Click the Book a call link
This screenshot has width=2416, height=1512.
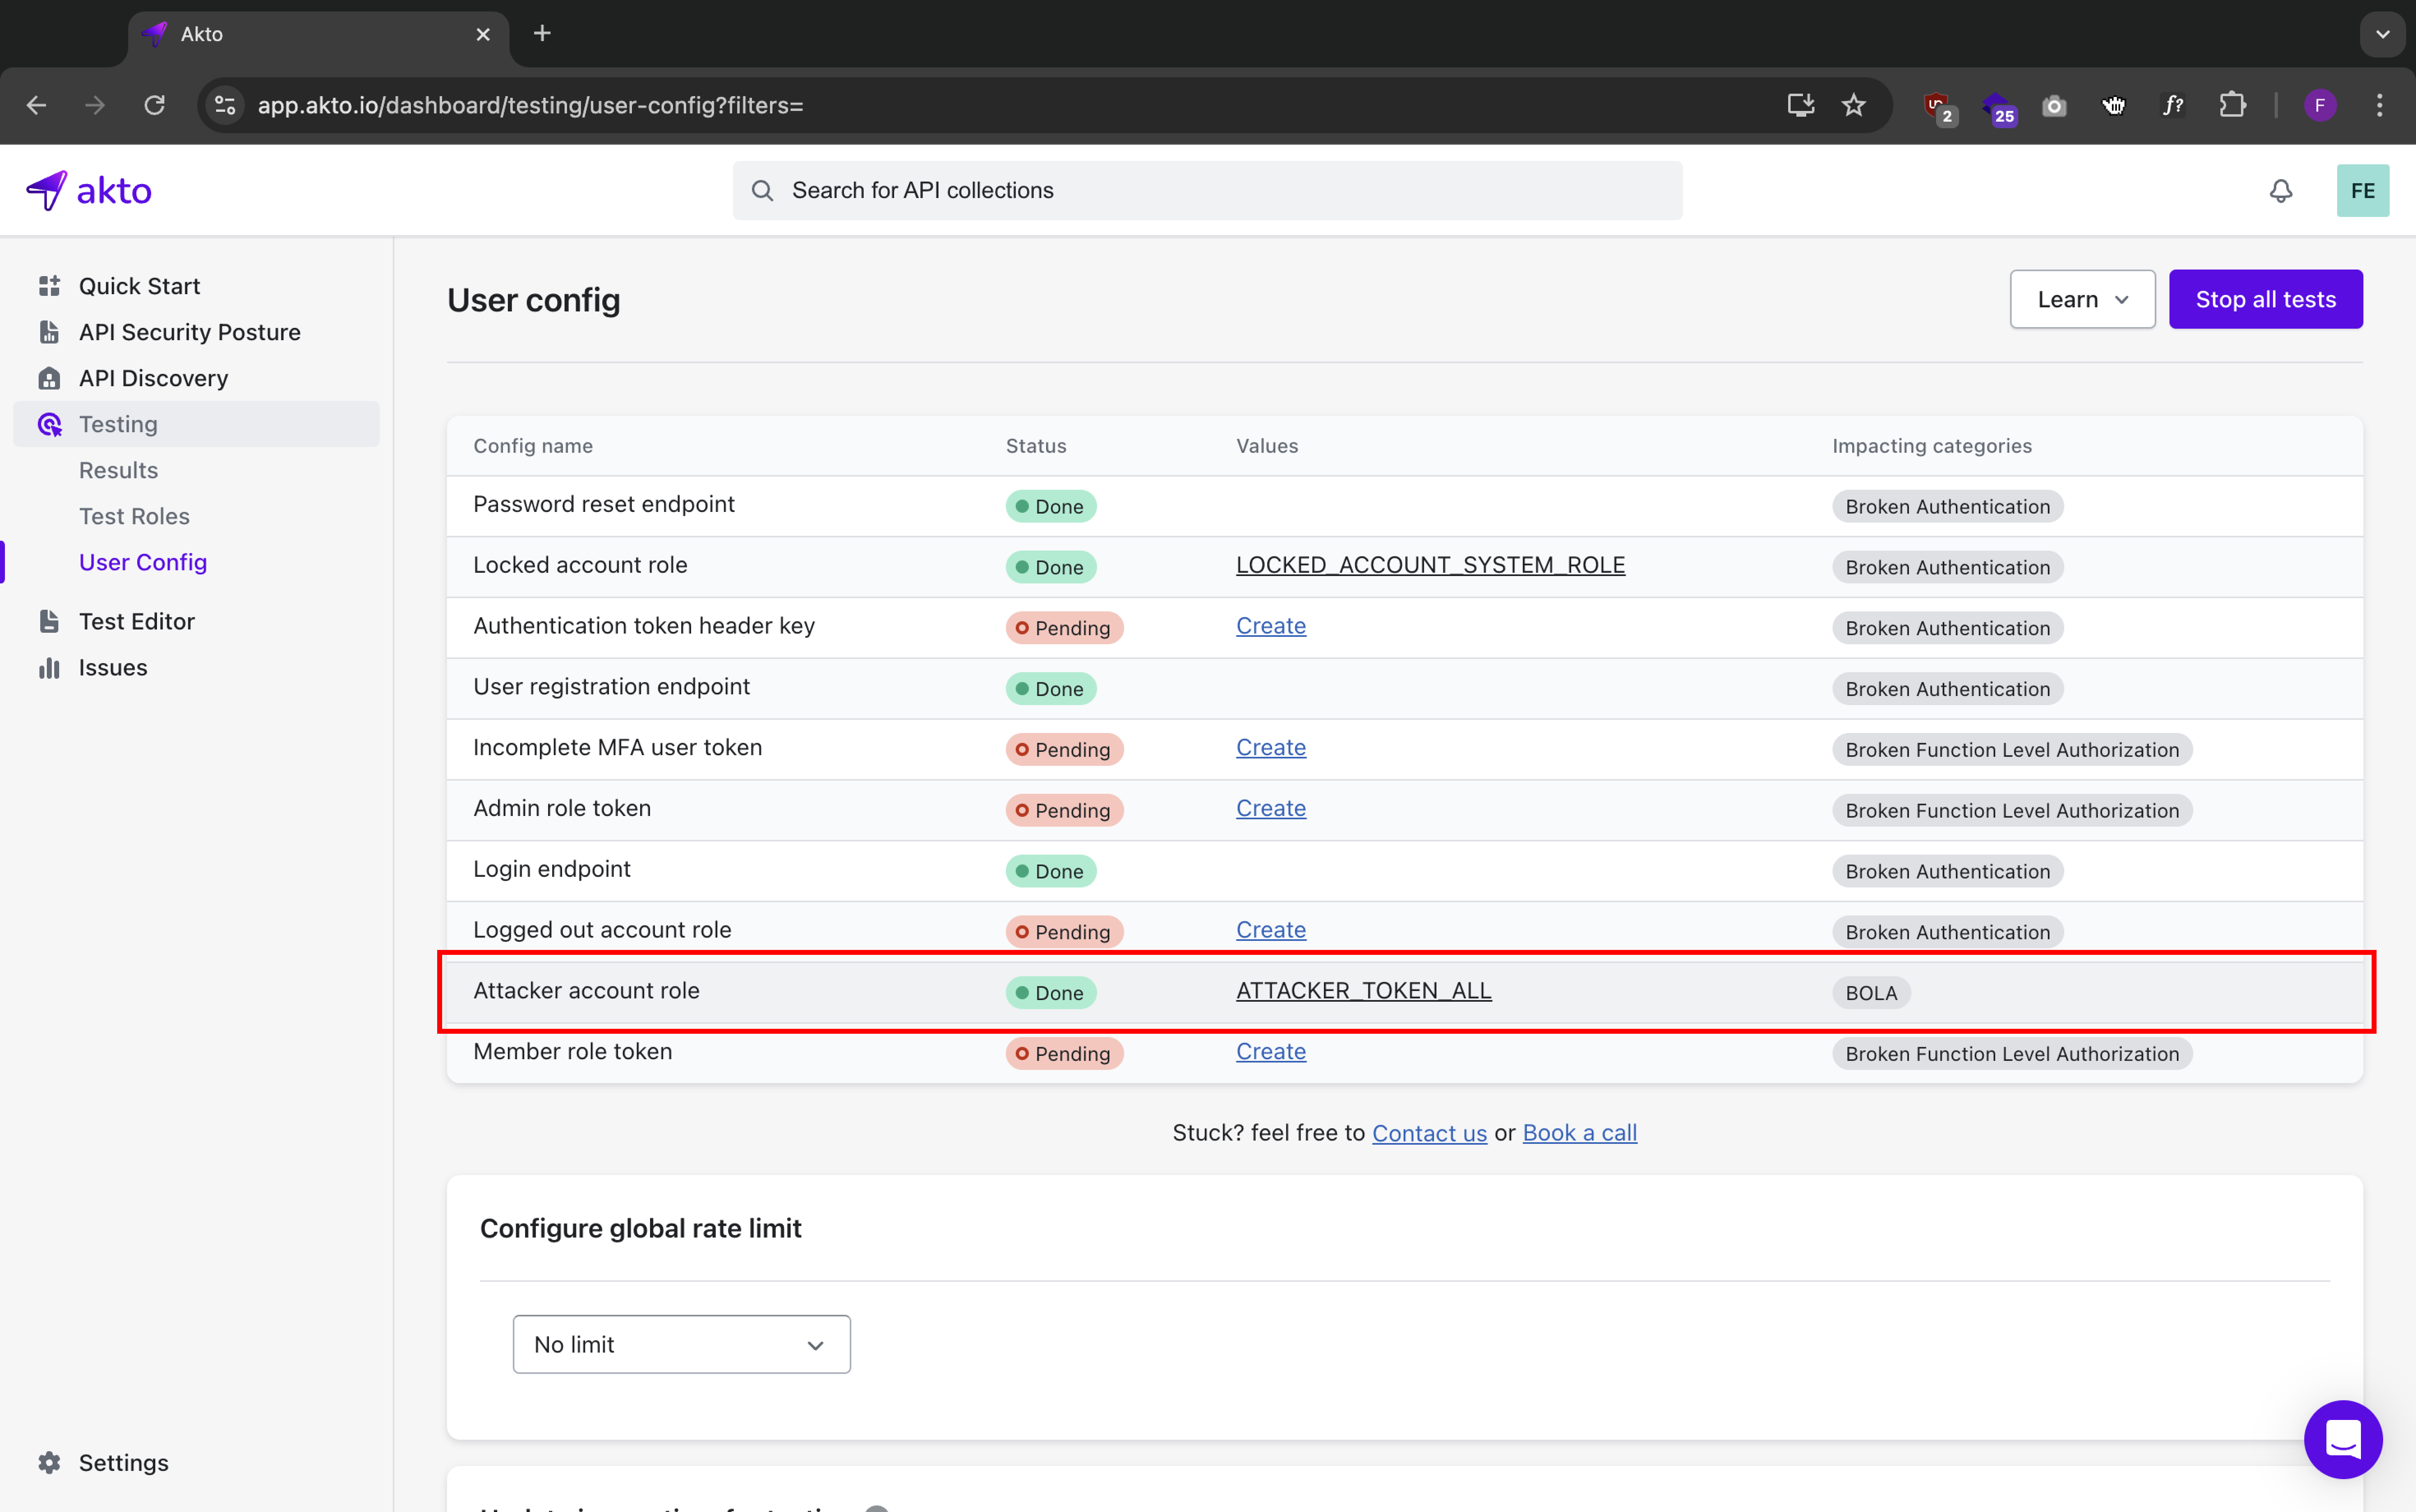[x=1579, y=1133]
